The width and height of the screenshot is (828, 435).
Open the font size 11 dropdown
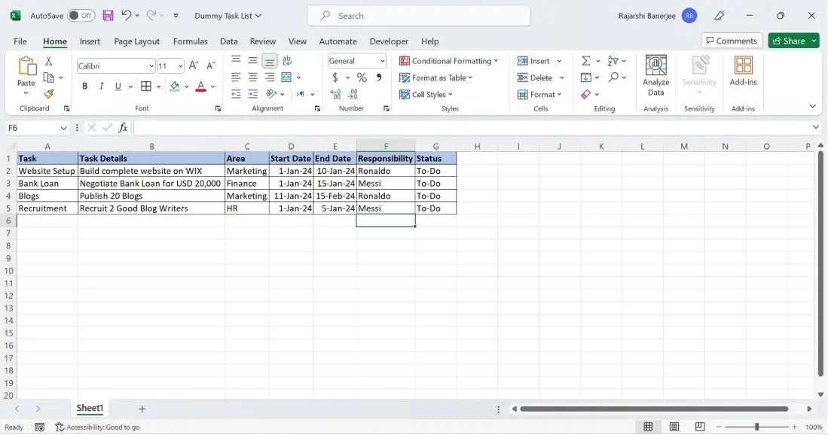pos(180,66)
